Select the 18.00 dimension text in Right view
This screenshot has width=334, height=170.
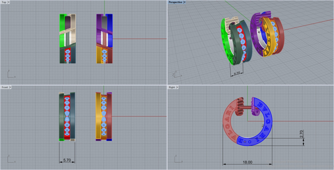click(x=247, y=162)
